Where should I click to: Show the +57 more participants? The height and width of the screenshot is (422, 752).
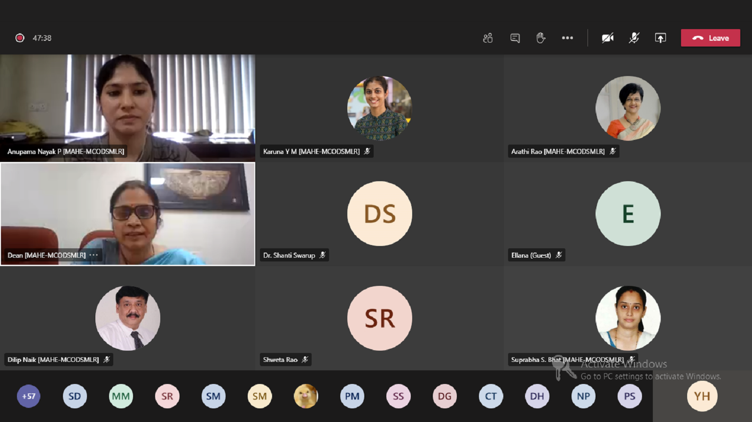[x=29, y=396]
